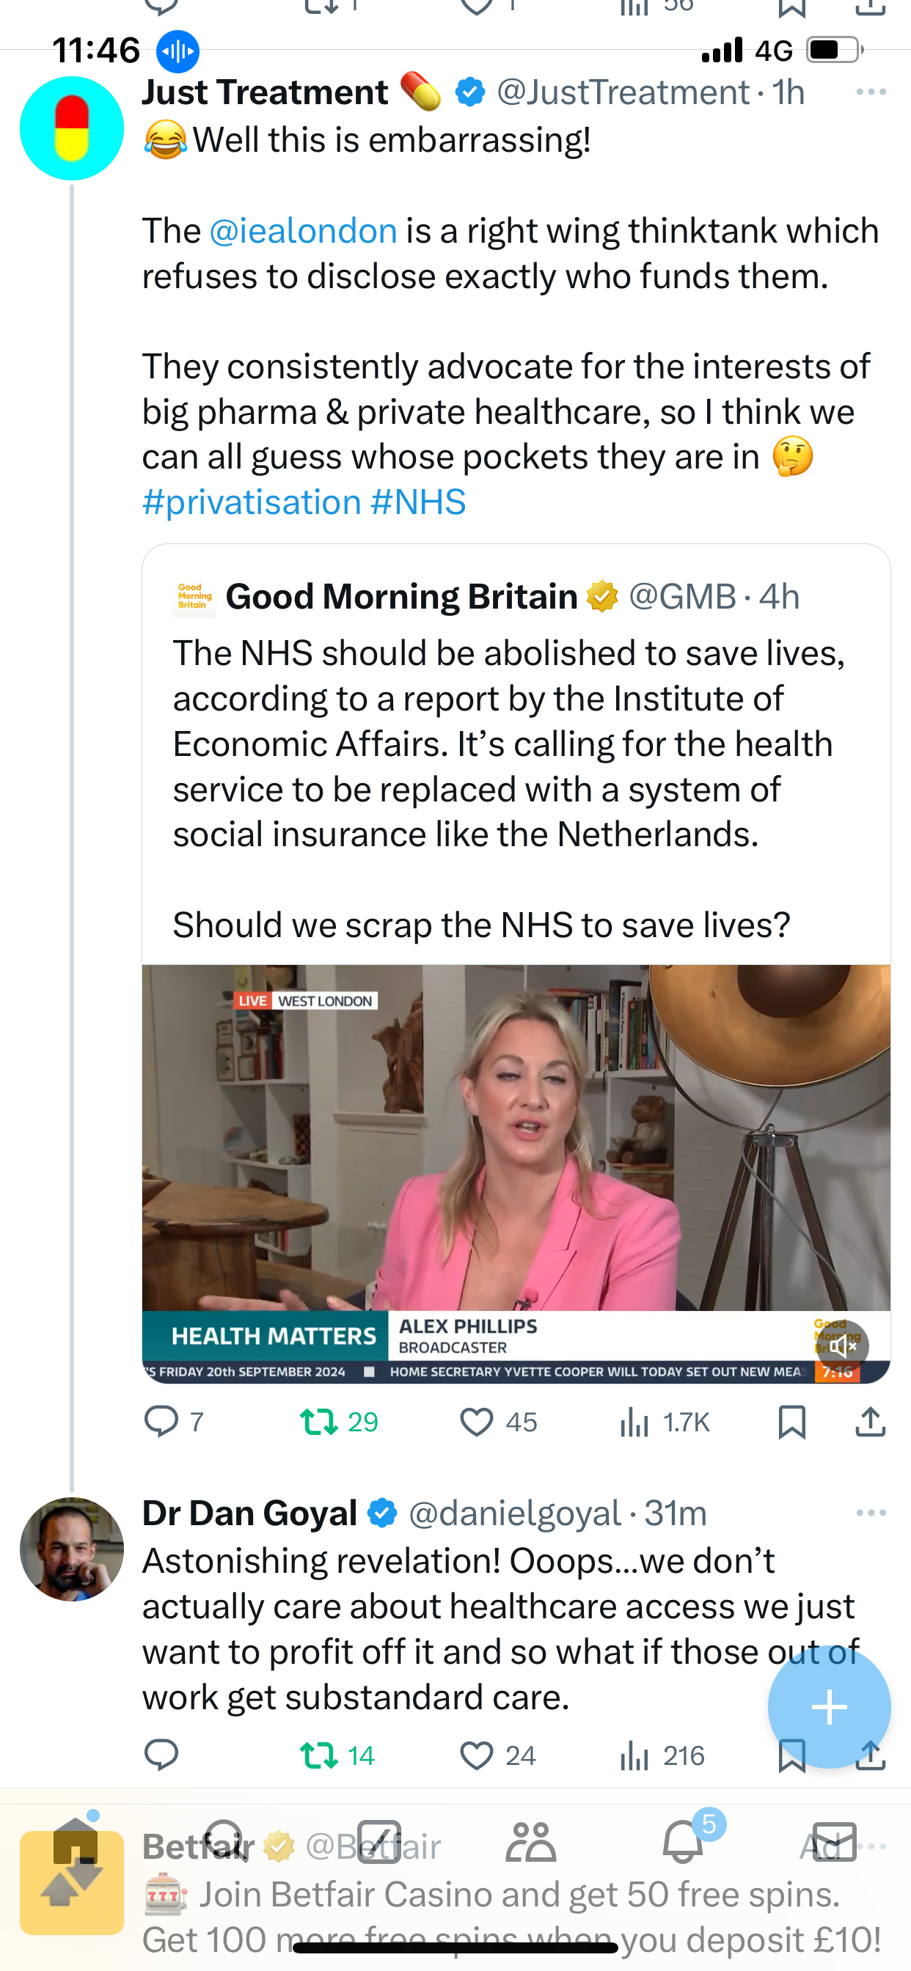This screenshot has height=1971, width=911.
Task: Reply to Just Treatment's tweet
Action: coord(161,1422)
